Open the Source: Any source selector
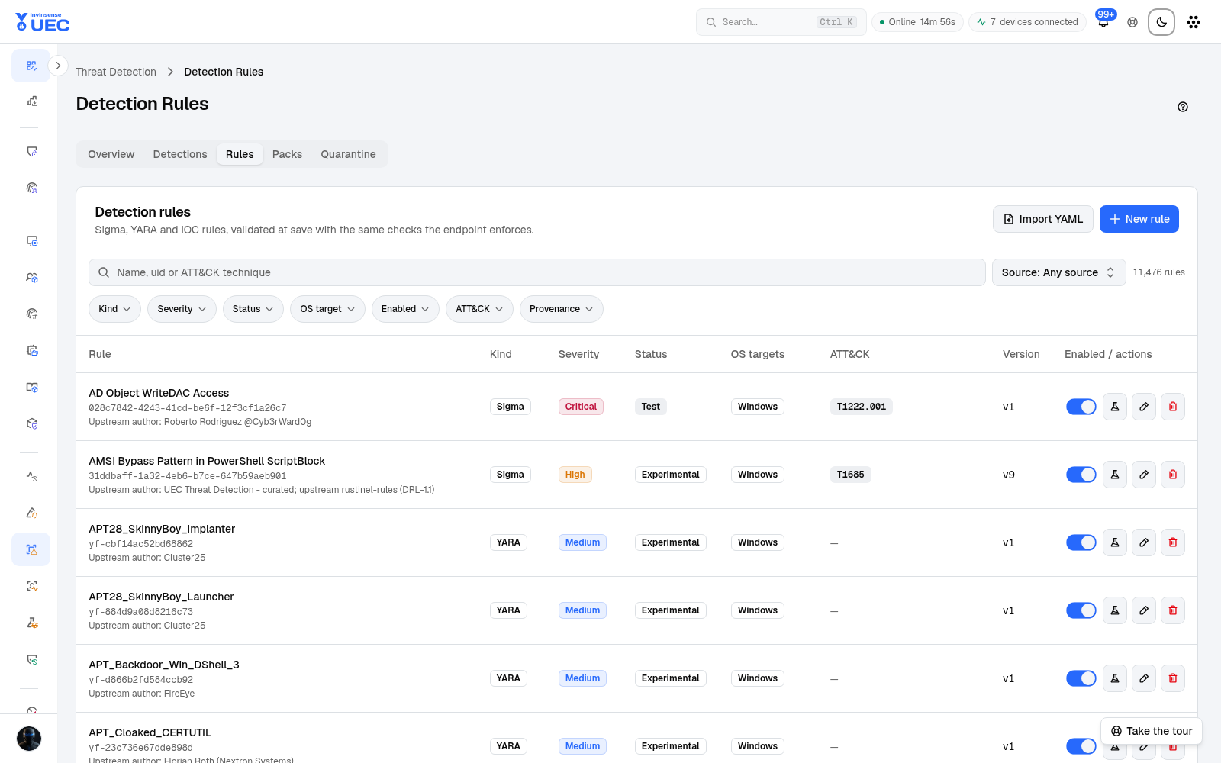Viewport: 1221px width, 763px height. click(x=1058, y=272)
